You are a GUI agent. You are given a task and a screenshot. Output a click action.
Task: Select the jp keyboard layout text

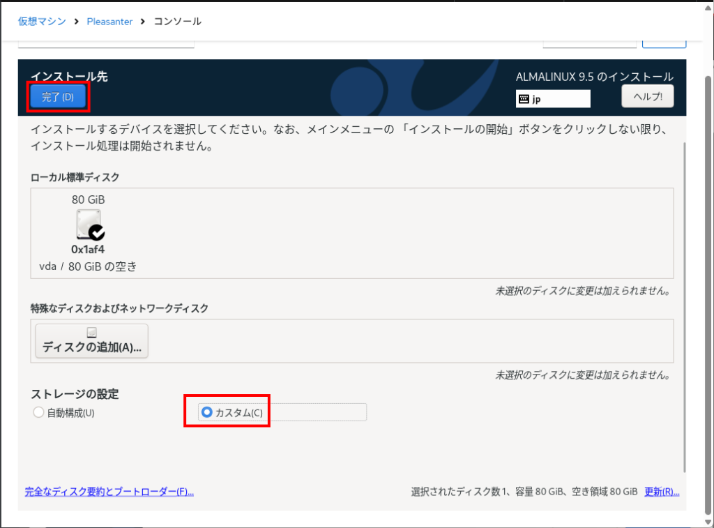pyautogui.click(x=537, y=99)
